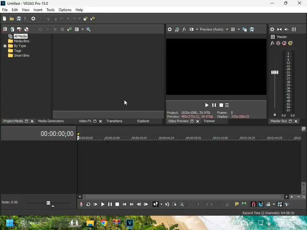The height and width of the screenshot is (230, 307).
Task: Switch to Media Generators tab
Action: tap(51, 121)
